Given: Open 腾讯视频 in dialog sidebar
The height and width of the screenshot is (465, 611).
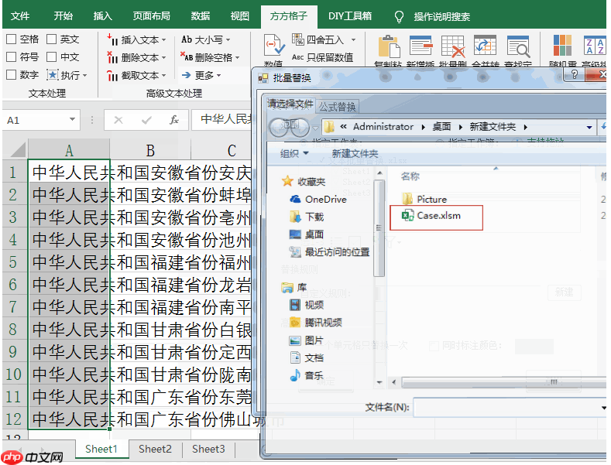Looking at the screenshot, I should [x=316, y=323].
